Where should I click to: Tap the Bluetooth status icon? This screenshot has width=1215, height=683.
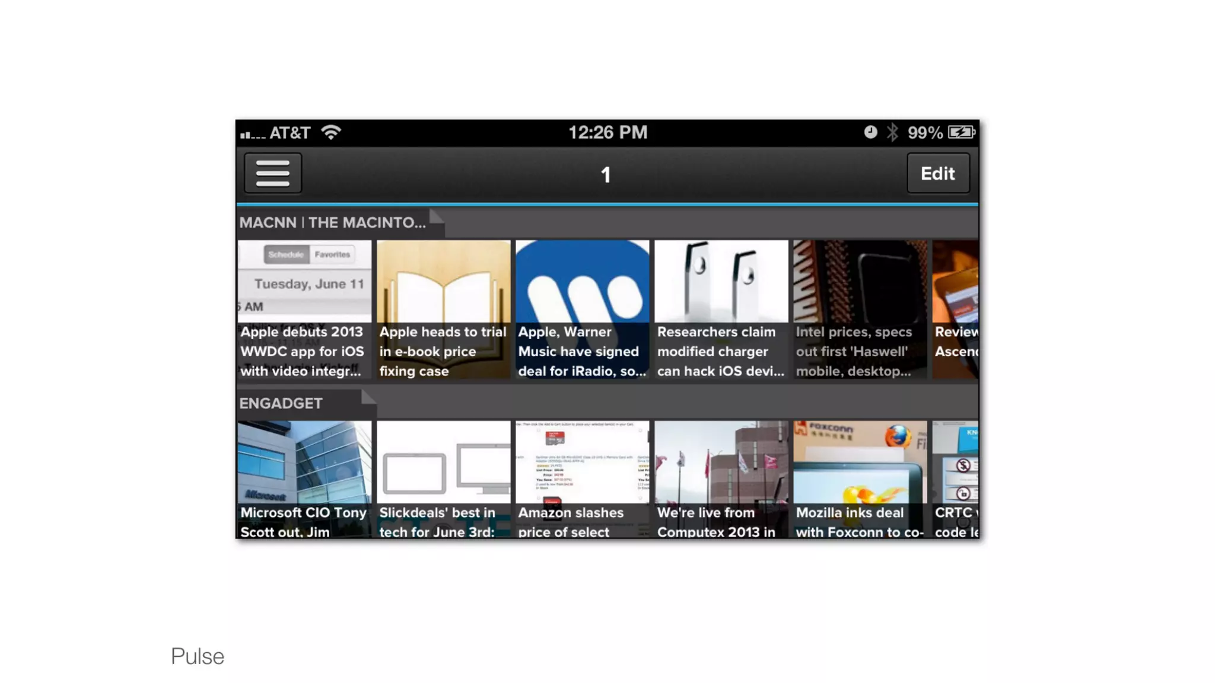[x=892, y=132]
